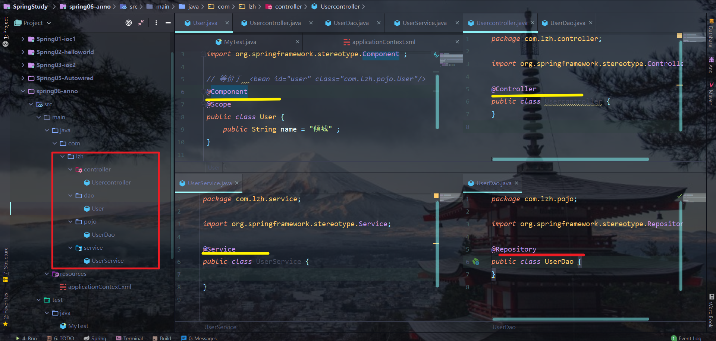Open the Structure tool window
Screen dimensions: 716x341
pyautogui.click(x=5, y=265)
